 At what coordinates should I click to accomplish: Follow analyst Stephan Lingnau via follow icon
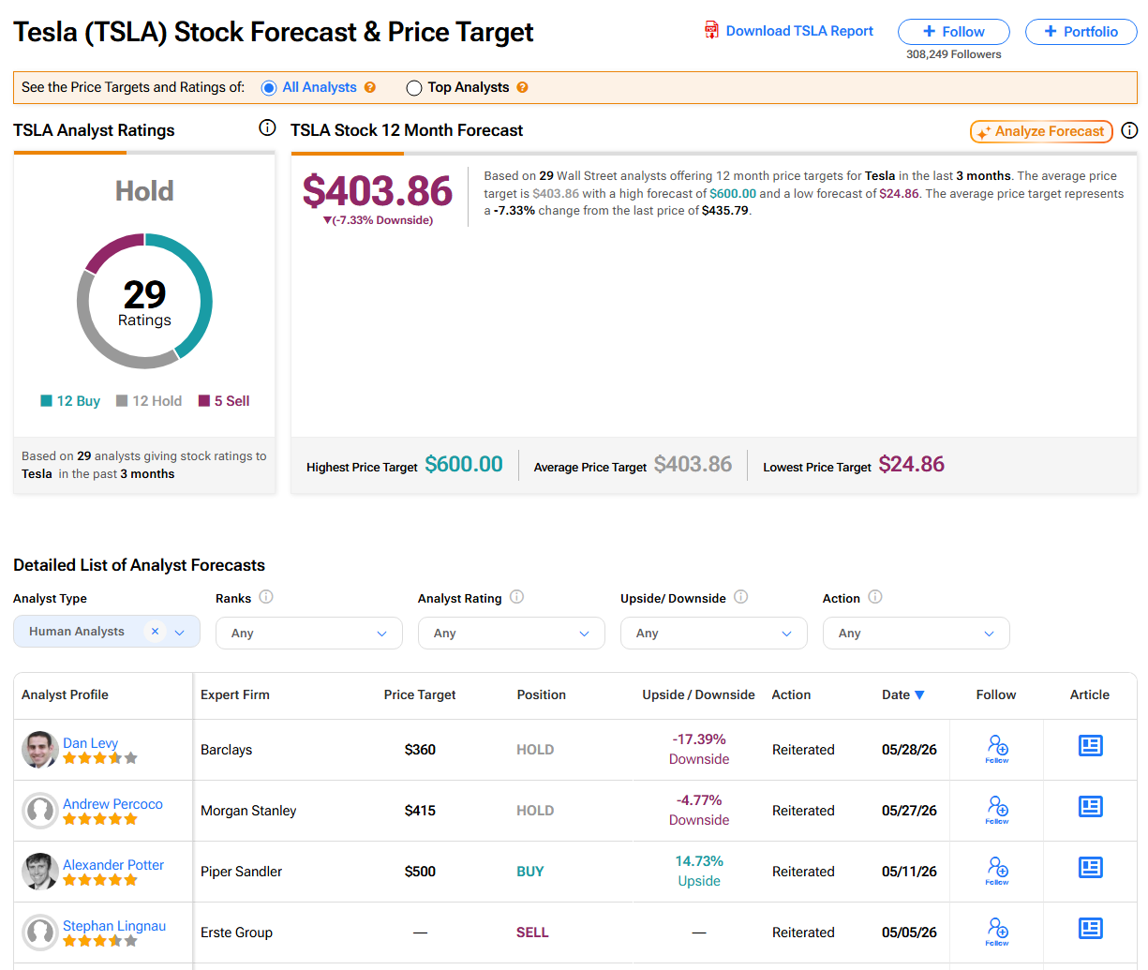pos(997,932)
